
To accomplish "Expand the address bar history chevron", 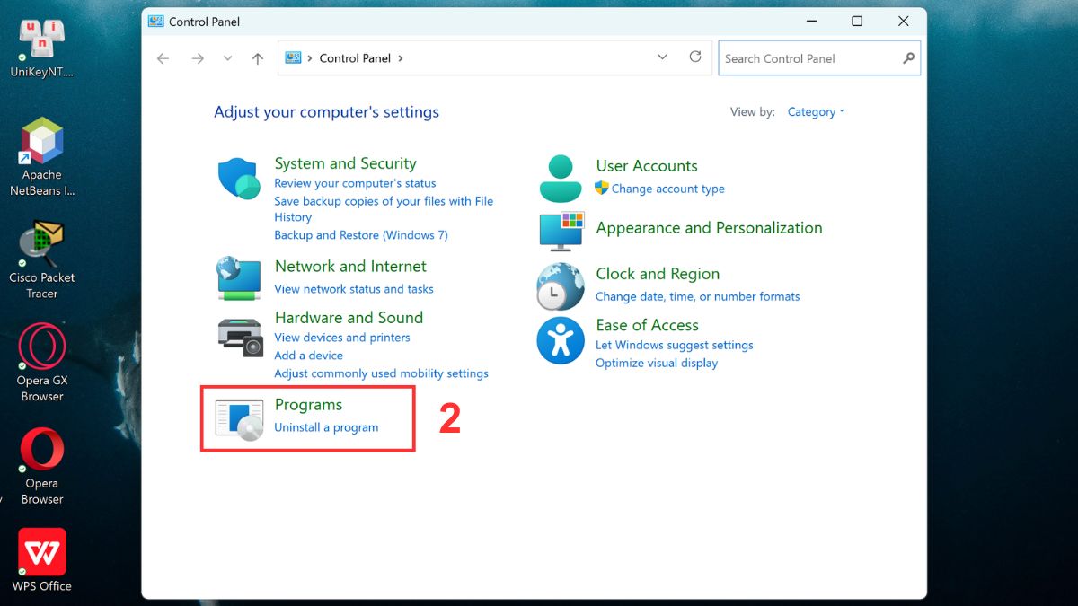I will (662, 57).
